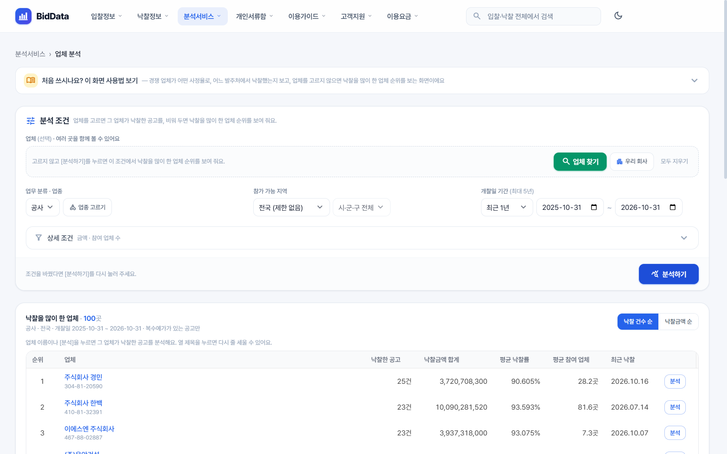Expand 처음 쓰시나요 usage guide chevron
Viewport: 727px width, 454px height.
pyautogui.click(x=694, y=80)
